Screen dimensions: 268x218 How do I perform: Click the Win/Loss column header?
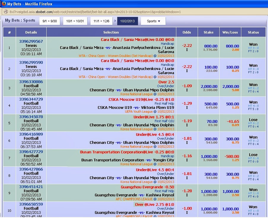[x=230, y=32]
